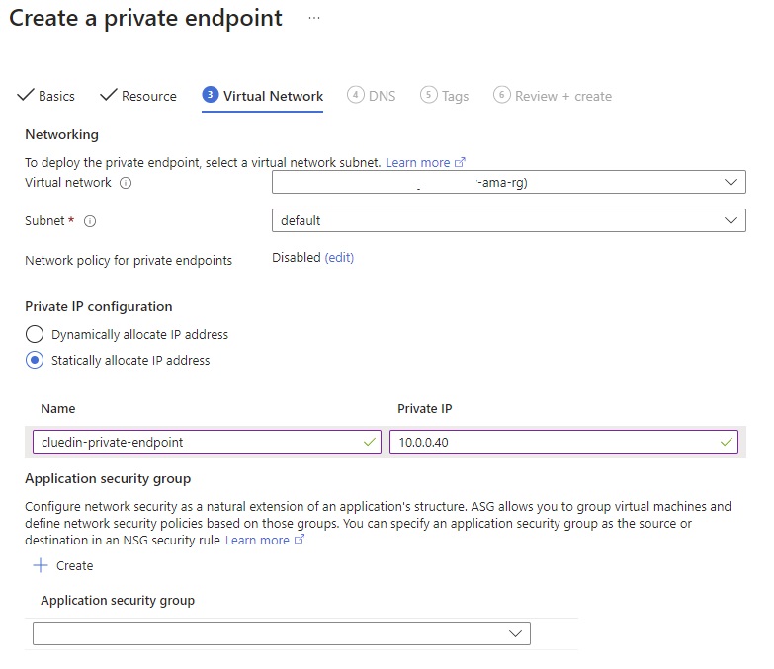Click the step 5 Tags circle icon

[428, 95]
